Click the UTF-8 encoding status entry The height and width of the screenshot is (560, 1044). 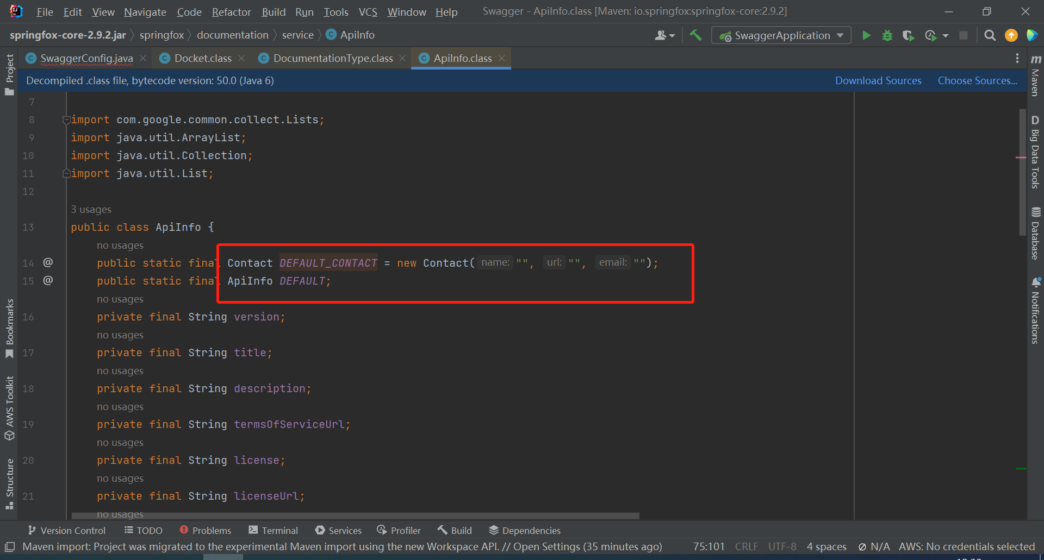tap(782, 546)
